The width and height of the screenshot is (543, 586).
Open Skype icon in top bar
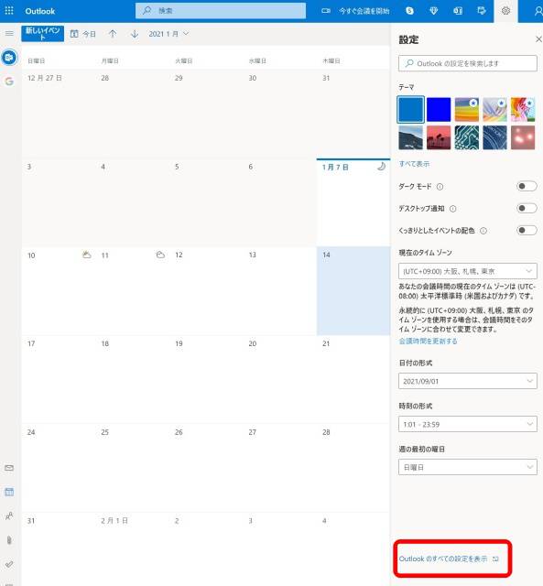pyautogui.click(x=409, y=11)
